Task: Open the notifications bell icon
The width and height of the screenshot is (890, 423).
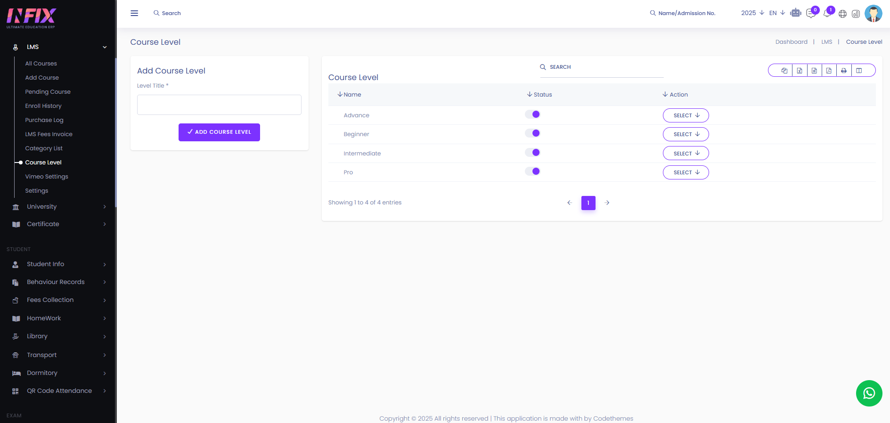Action: click(x=827, y=14)
